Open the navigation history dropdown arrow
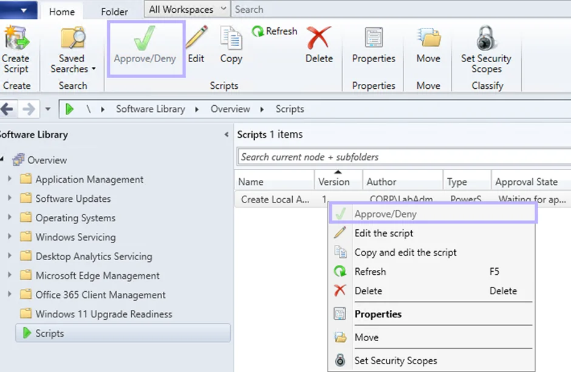This screenshot has height=372, width=571. point(48,109)
